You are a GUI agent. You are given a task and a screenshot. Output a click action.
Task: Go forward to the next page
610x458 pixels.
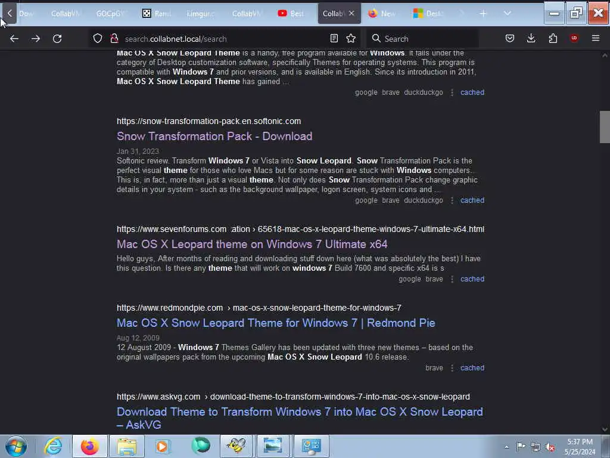tap(36, 39)
